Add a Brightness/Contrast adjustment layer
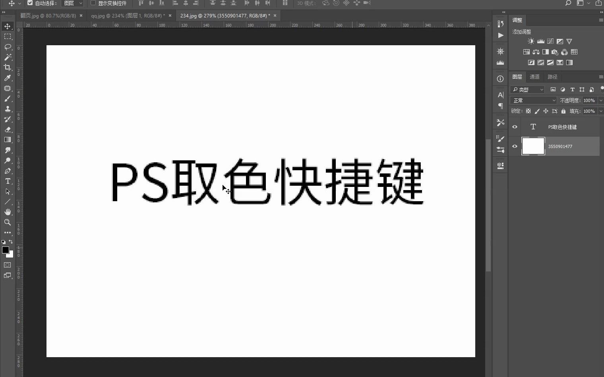 [x=531, y=41]
